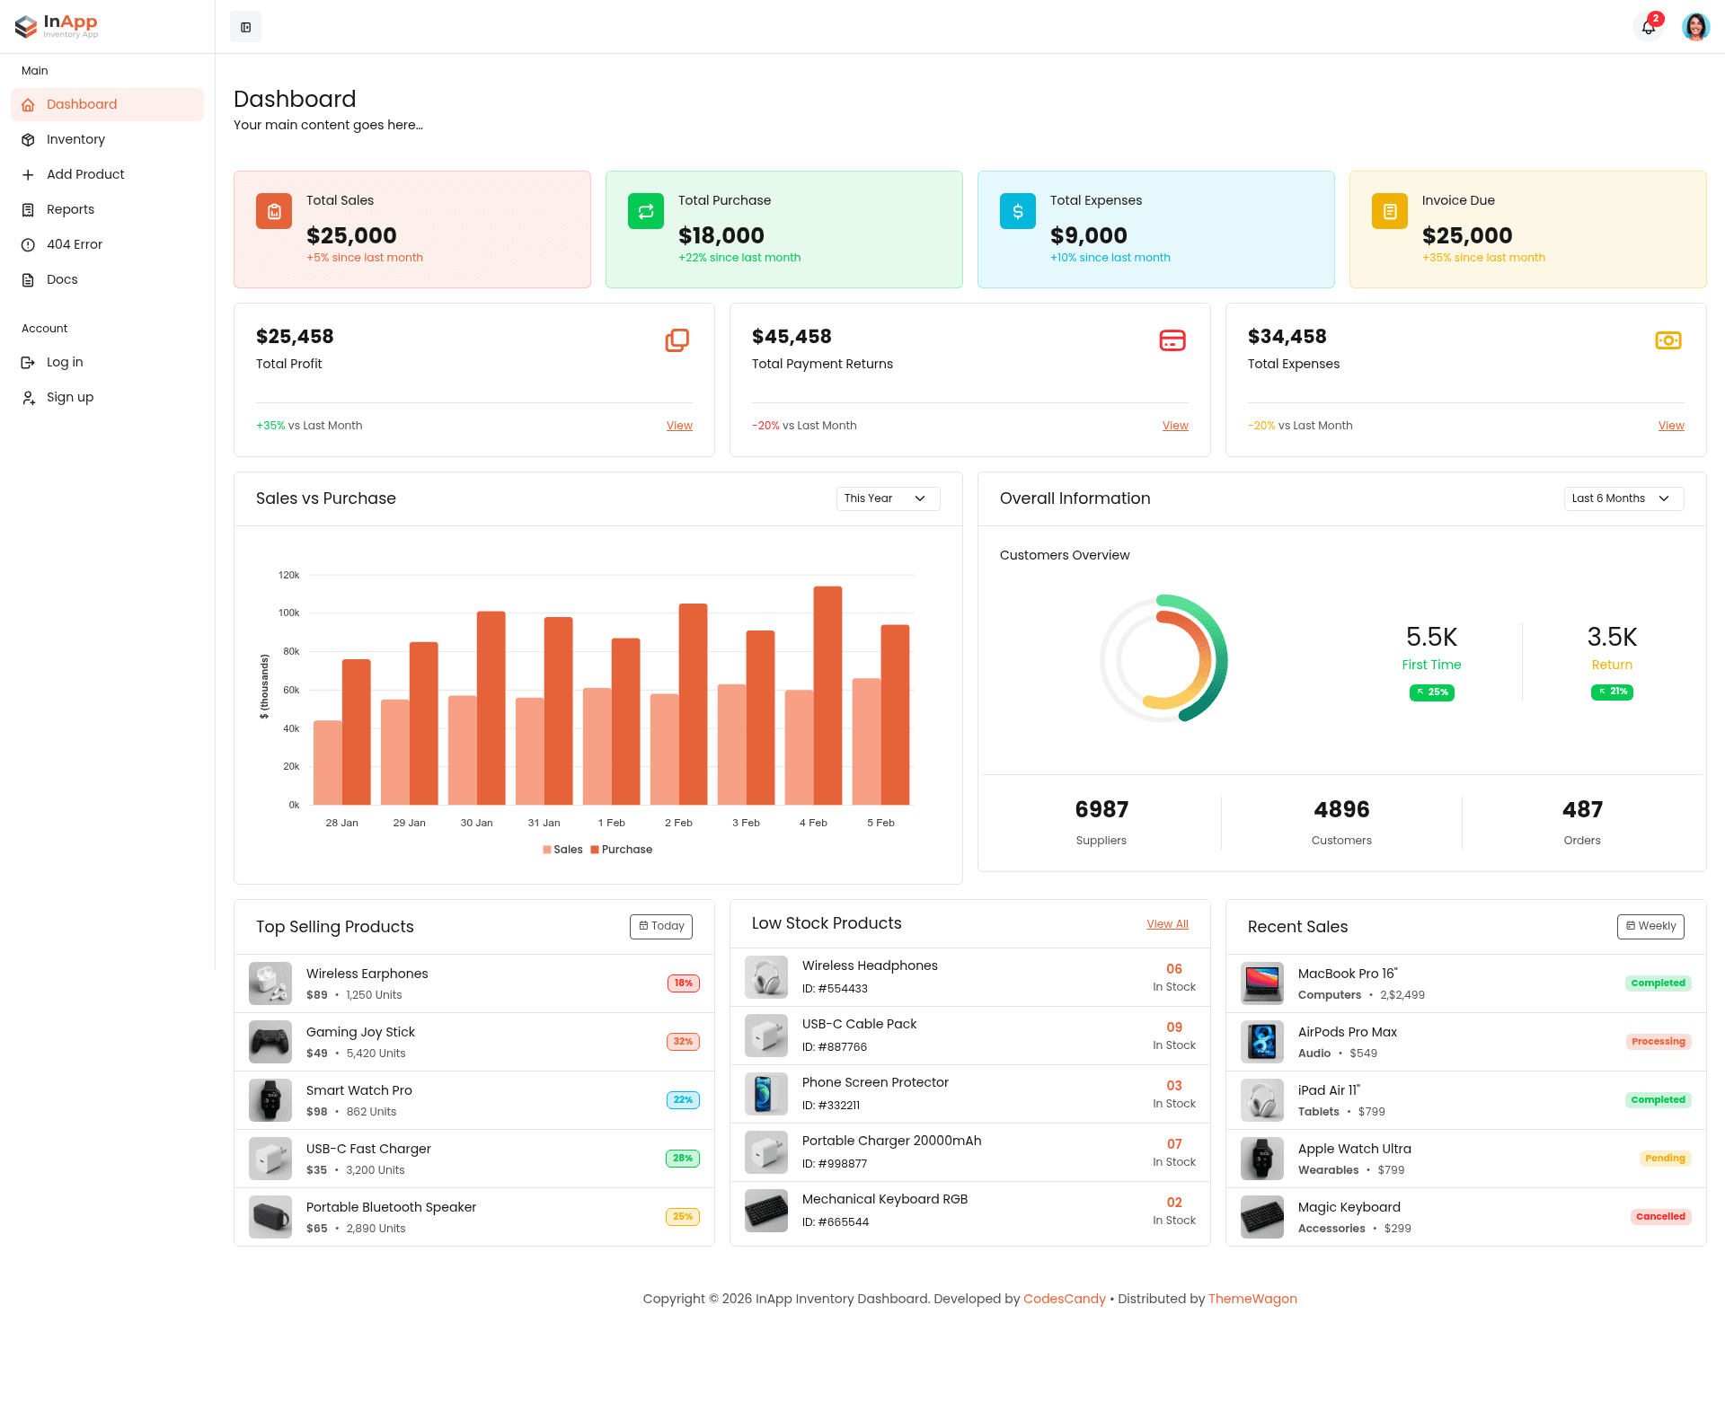
Task: Click the Dashboard home icon in sidebar
Action: [29, 105]
